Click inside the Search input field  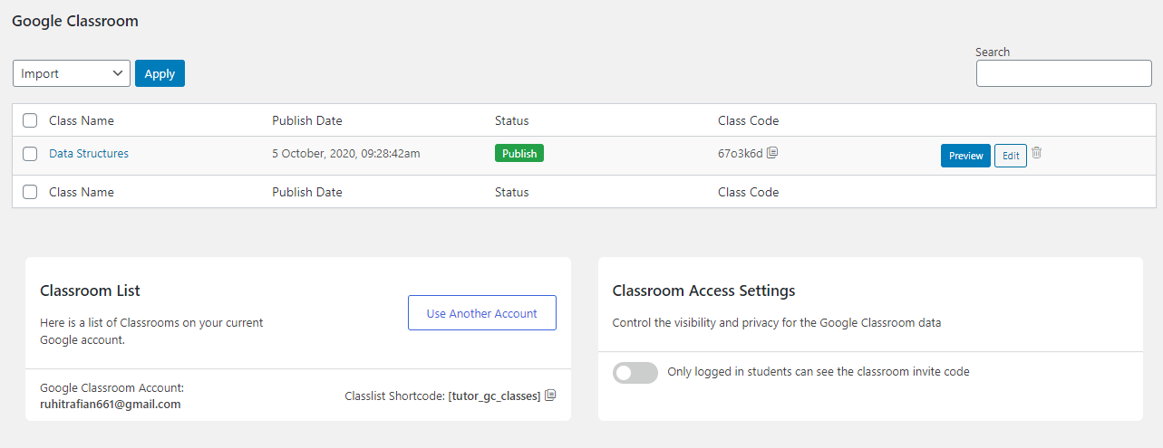click(1063, 73)
